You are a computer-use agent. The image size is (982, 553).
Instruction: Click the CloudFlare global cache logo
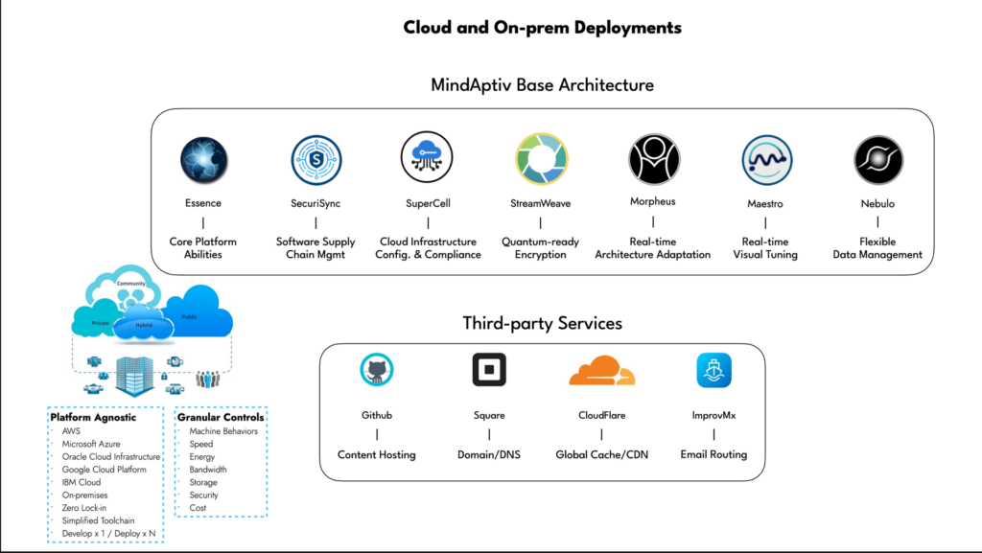pos(601,369)
